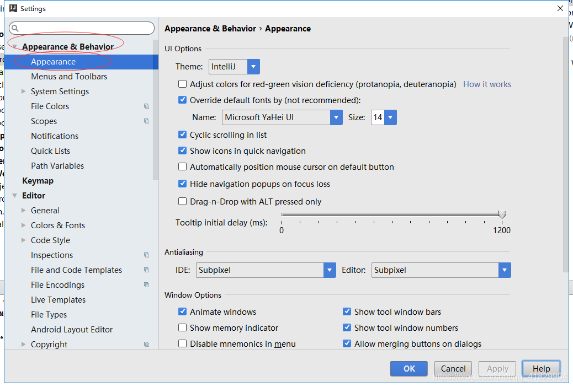Click the Apply button
573x387 pixels.
click(x=497, y=369)
